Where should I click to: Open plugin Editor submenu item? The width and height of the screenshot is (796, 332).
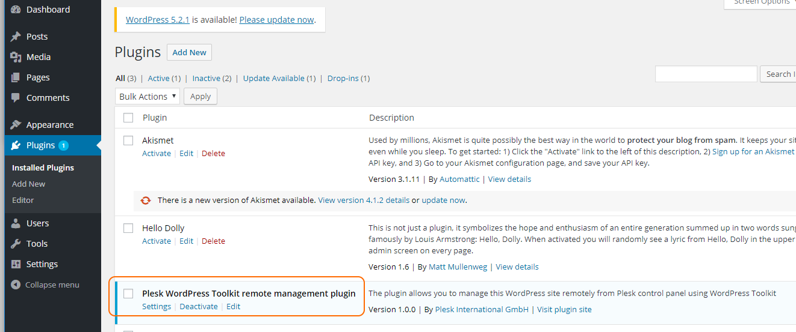[23, 200]
